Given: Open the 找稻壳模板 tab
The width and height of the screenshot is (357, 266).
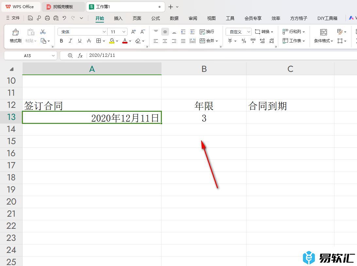Looking at the screenshot, I should [x=63, y=7].
